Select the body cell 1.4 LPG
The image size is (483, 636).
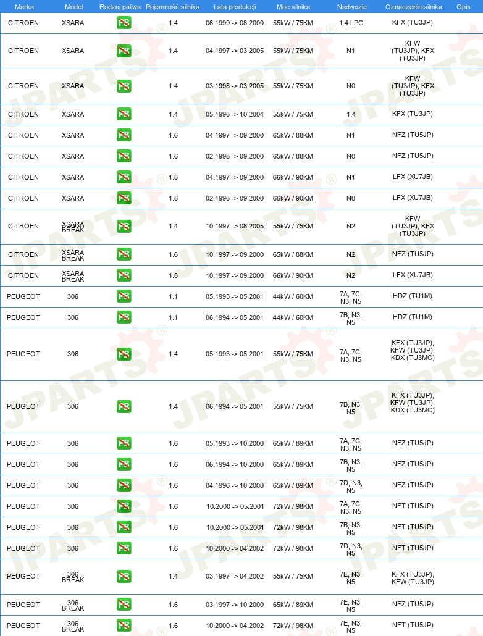[351, 23]
